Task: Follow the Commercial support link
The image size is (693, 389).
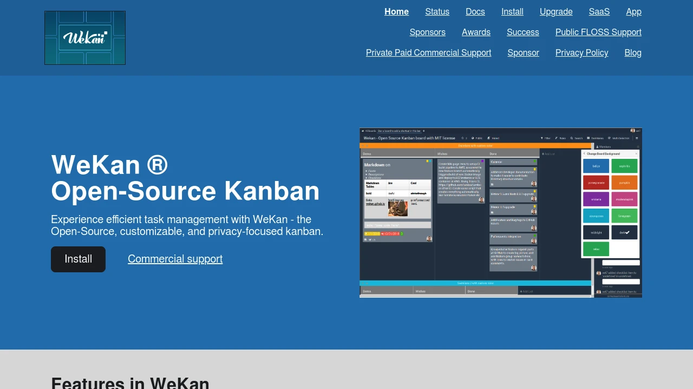Action: tap(175, 259)
